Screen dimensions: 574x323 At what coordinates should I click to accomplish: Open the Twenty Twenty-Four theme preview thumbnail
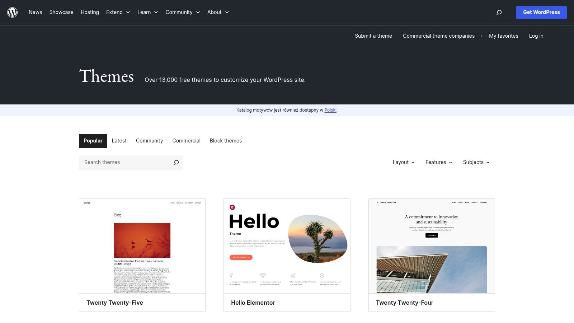pos(431,247)
